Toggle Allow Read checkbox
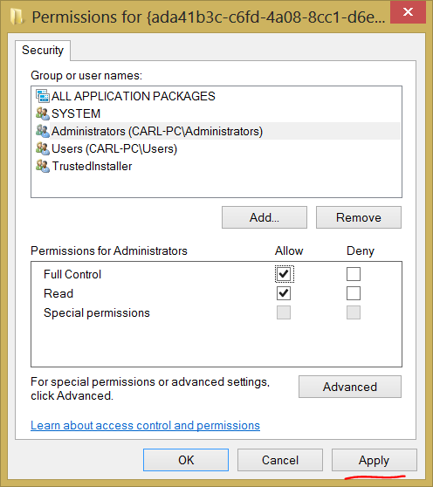 point(284,293)
